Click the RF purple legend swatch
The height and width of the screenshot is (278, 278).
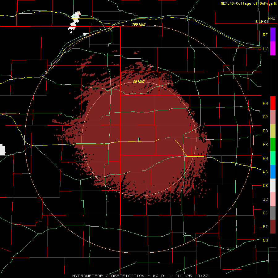click(x=273, y=35)
